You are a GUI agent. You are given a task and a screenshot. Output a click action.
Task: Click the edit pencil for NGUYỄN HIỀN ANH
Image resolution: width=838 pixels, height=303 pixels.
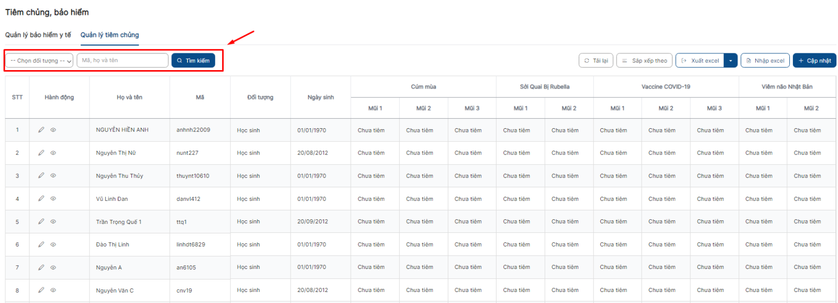pos(41,130)
